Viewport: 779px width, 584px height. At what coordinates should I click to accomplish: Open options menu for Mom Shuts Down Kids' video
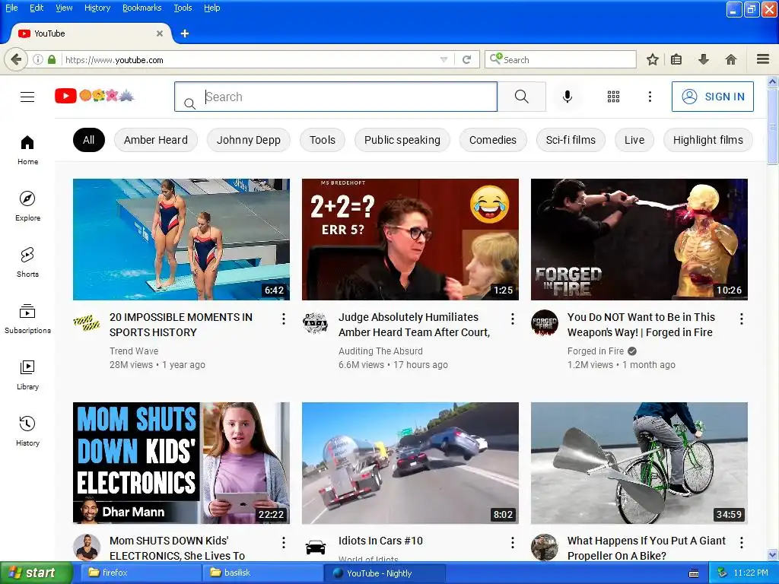point(284,542)
